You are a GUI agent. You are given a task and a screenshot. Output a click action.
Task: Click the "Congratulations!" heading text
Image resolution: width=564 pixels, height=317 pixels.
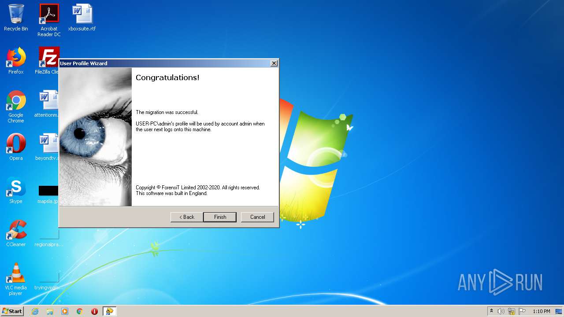167,77
